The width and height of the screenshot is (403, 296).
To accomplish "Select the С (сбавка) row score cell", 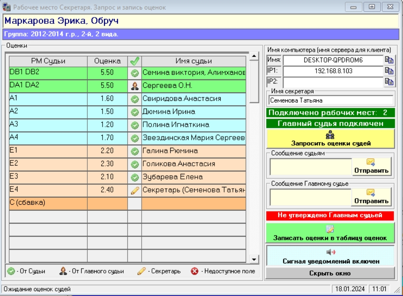I will [107, 203].
